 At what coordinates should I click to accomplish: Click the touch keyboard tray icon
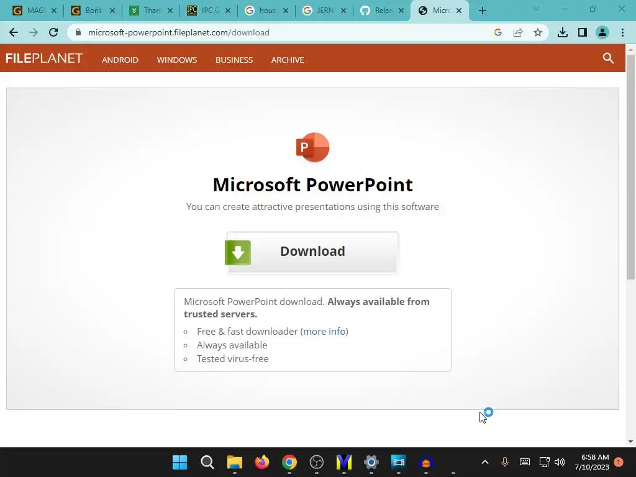524,462
